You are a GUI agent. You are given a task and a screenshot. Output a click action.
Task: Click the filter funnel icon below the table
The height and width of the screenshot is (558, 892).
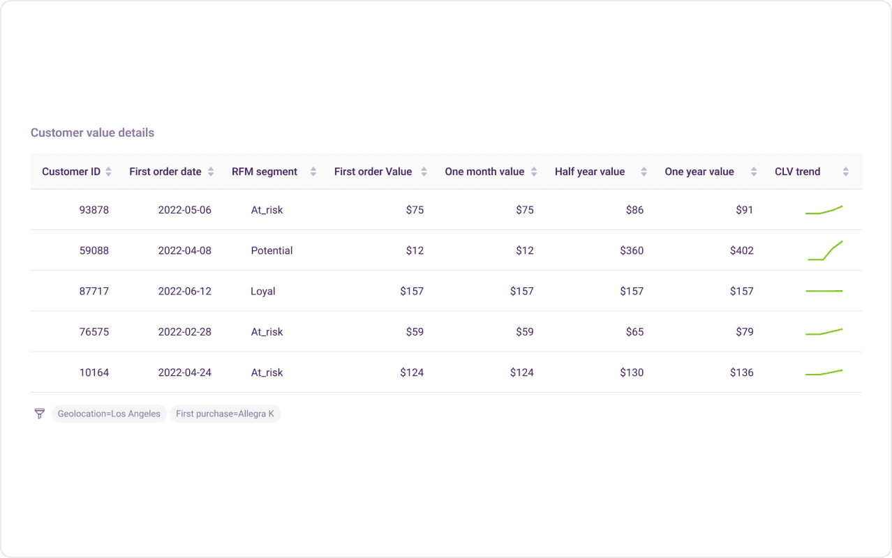pos(40,414)
